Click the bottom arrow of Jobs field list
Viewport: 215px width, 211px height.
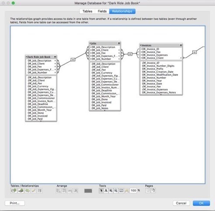[x=105, y=111]
